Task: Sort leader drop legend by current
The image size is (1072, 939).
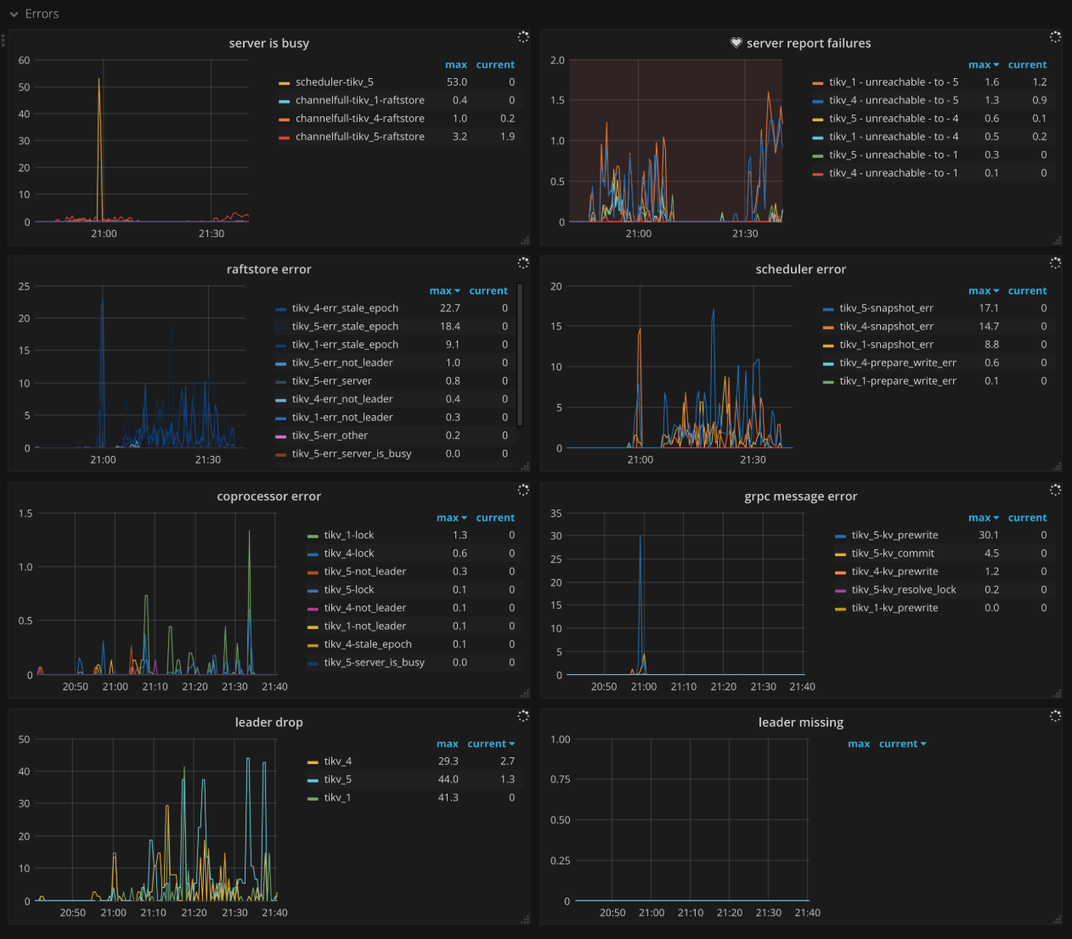Action: 490,745
